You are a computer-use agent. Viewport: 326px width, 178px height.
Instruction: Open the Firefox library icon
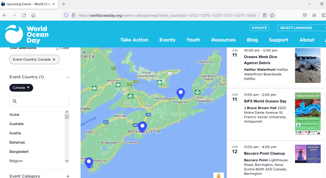click(315, 15)
